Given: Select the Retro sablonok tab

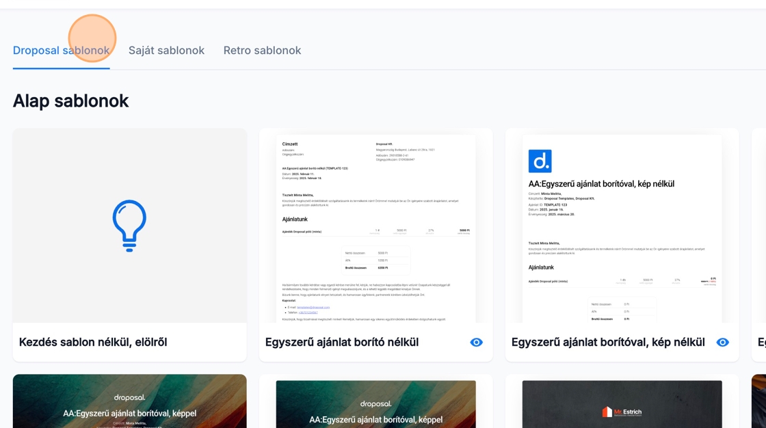Looking at the screenshot, I should [262, 51].
